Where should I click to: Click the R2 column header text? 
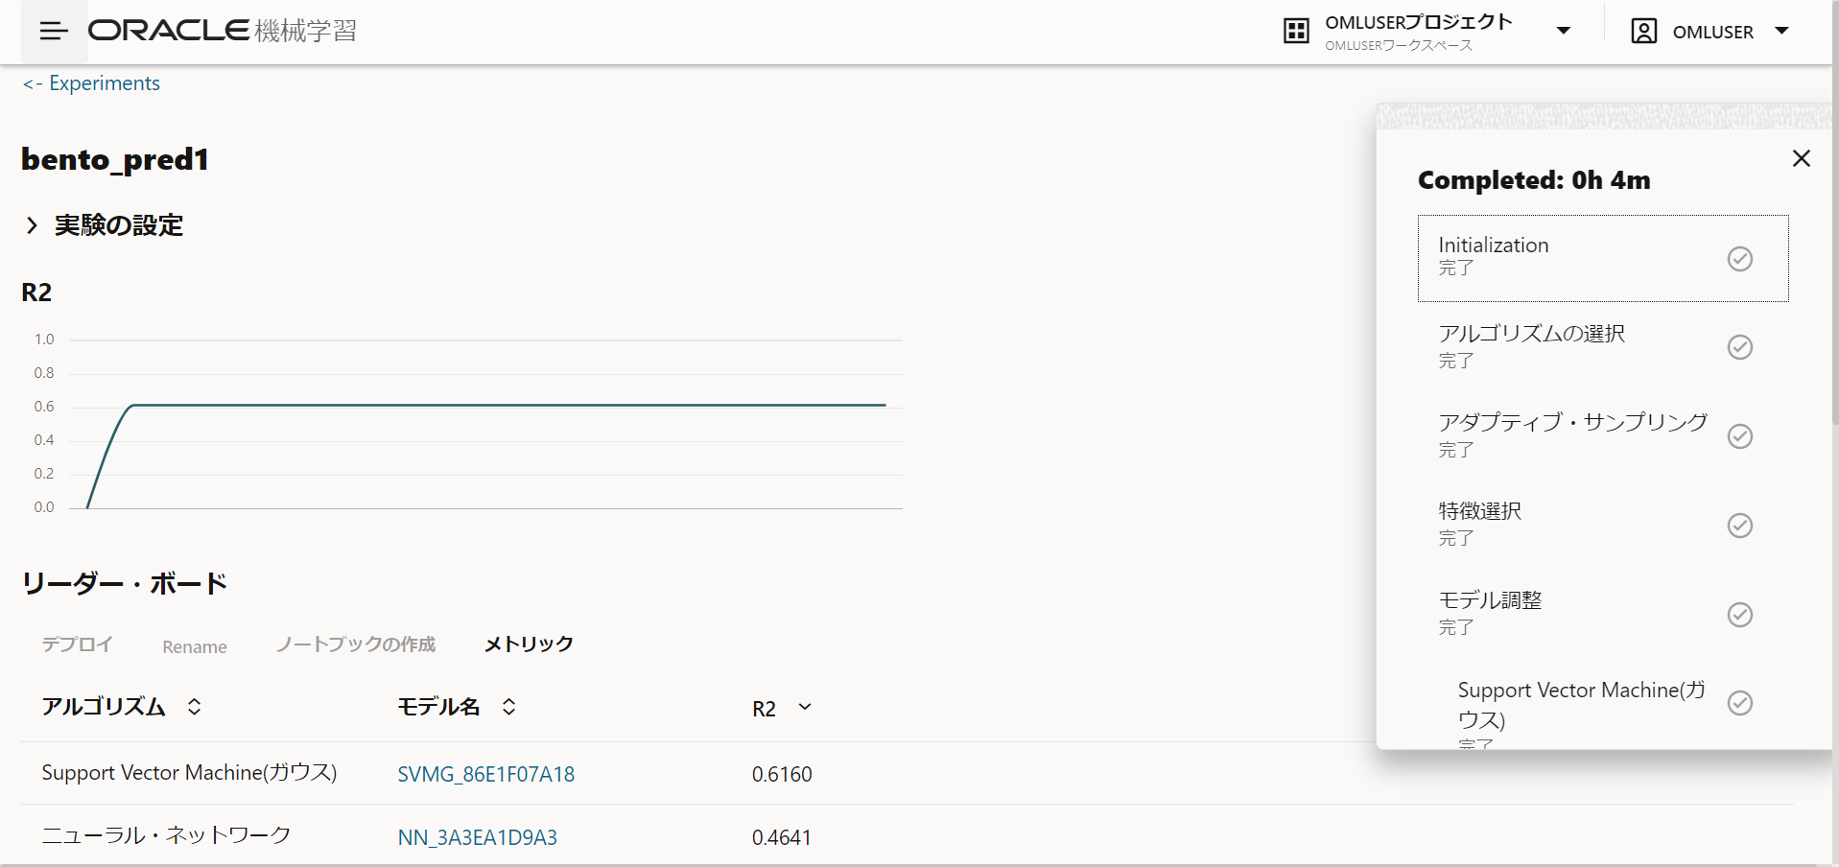[764, 709]
